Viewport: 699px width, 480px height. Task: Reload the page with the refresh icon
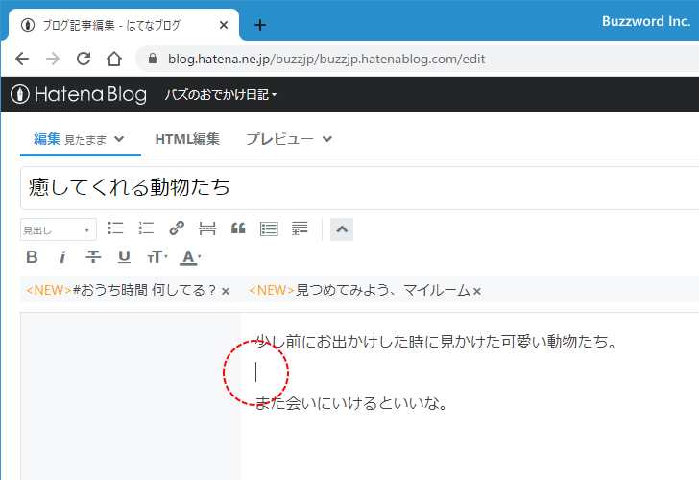[x=84, y=59]
